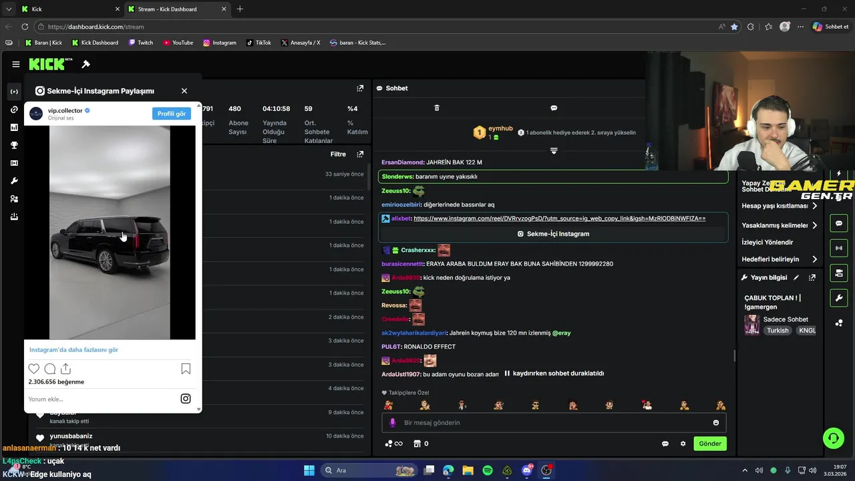Click the browser address bar URL
Viewport: 855px width, 481px height.
point(96,27)
